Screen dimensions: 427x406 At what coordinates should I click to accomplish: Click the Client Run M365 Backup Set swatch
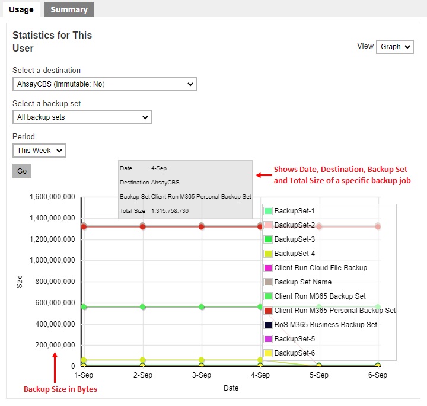click(x=268, y=296)
